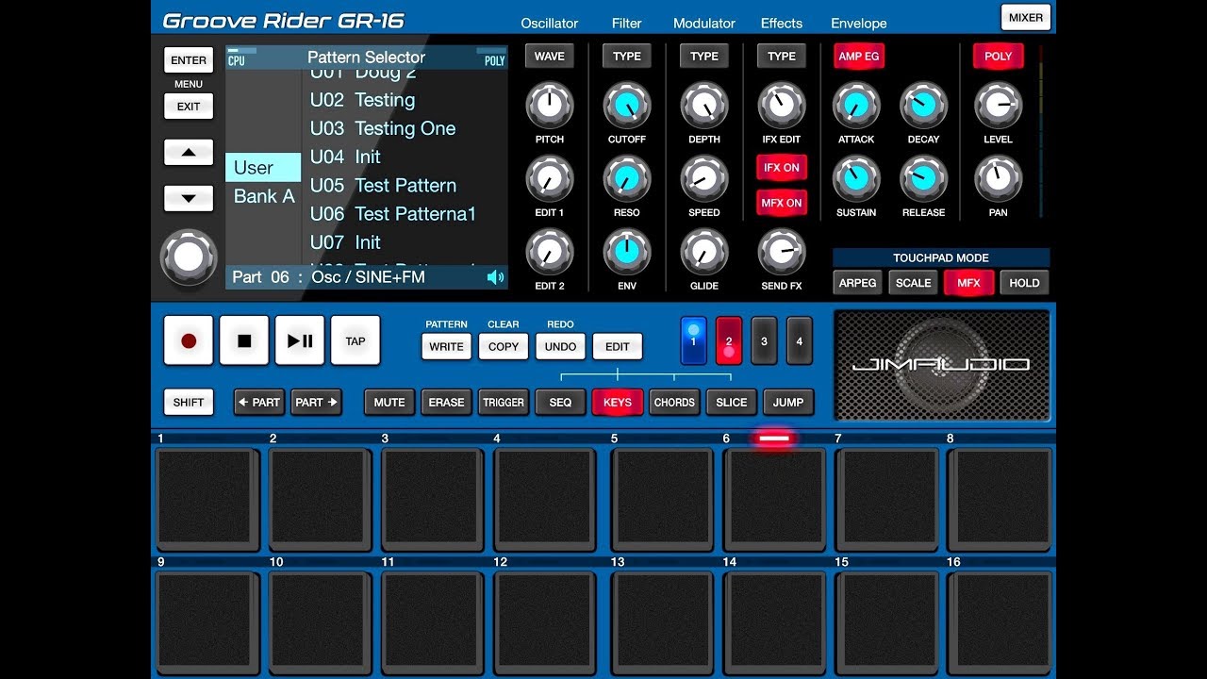This screenshot has width=1207, height=679.
Task: Click the DECAY envelope knob
Action: click(x=923, y=106)
